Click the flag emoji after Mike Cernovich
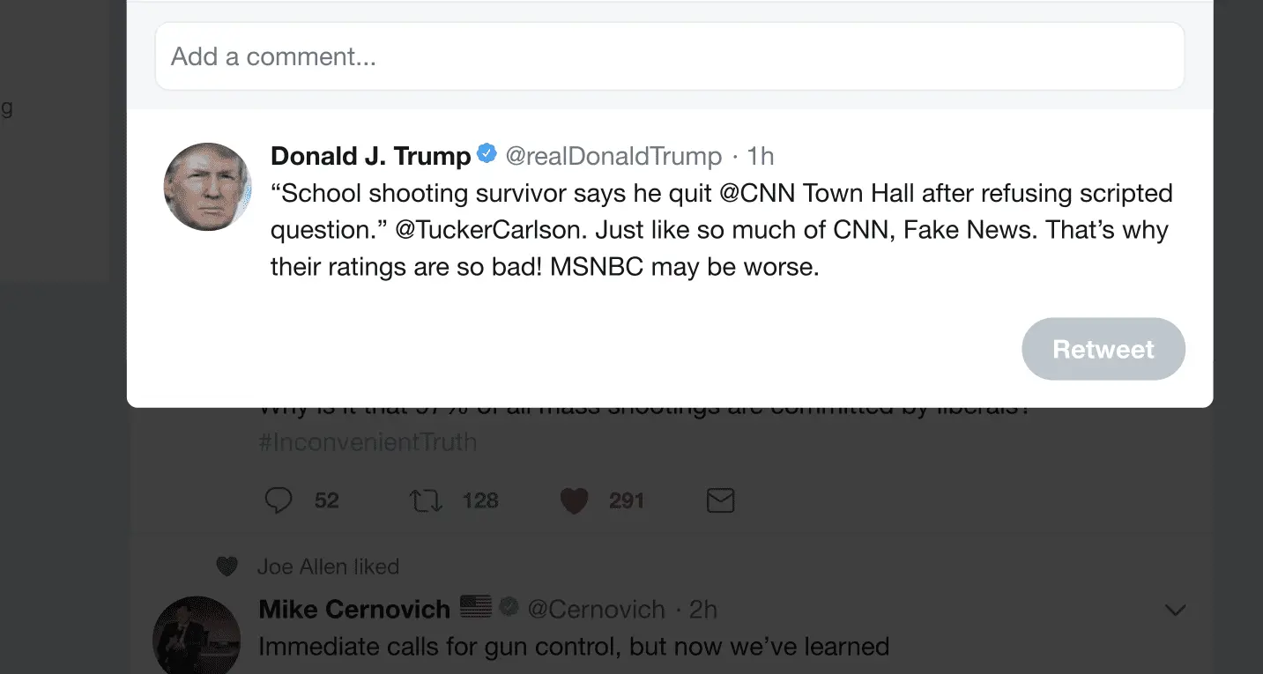This screenshot has width=1263, height=674. coord(476,607)
